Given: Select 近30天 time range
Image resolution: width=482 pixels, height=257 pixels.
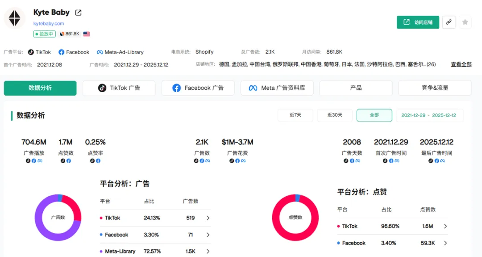Looking at the screenshot, I should (x=335, y=115).
